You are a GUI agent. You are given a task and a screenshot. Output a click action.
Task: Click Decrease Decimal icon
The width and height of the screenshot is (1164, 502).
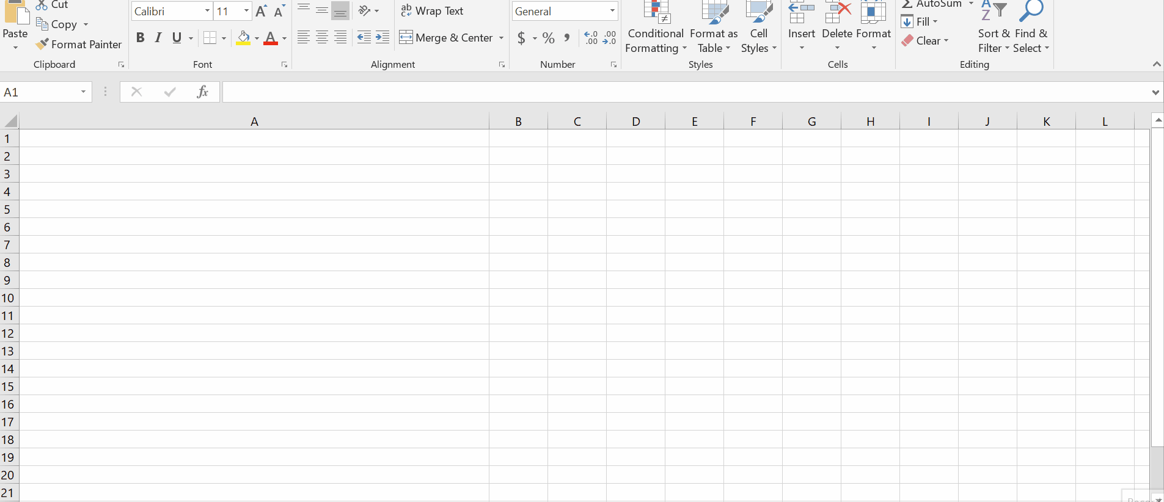[x=609, y=38]
